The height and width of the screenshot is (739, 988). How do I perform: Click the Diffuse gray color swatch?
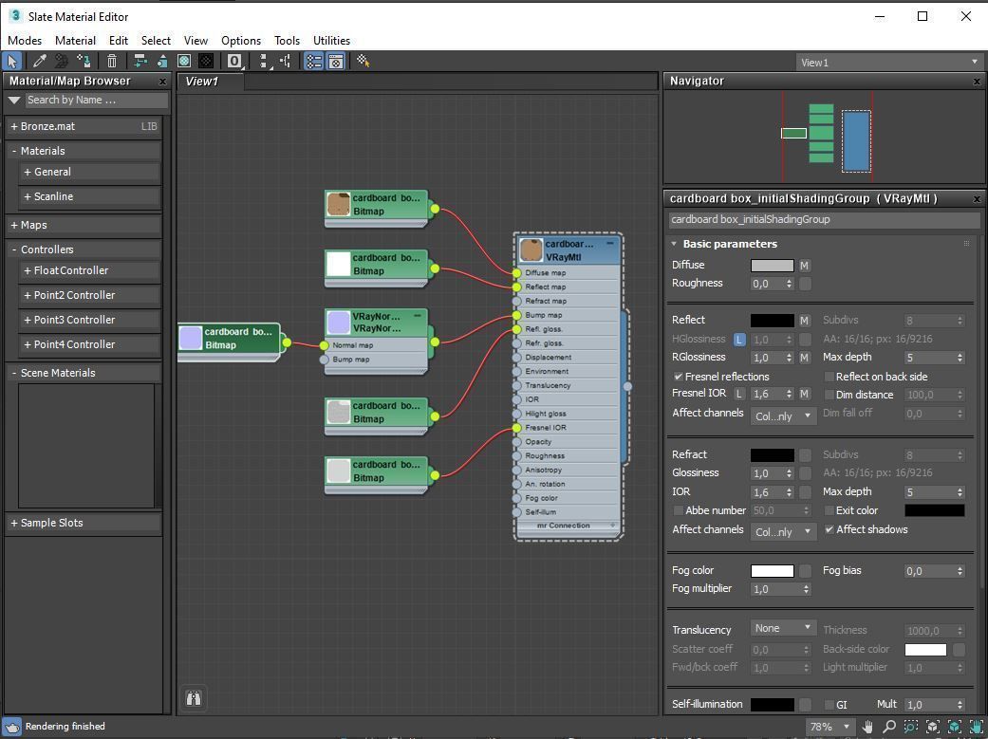[x=772, y=266]
